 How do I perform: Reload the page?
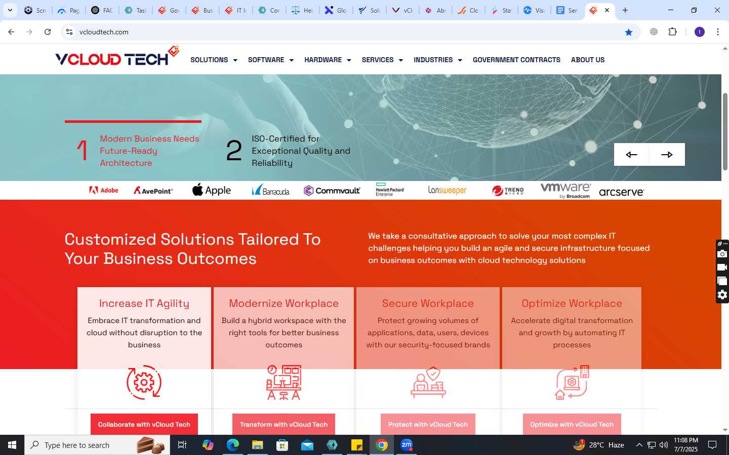click(x=48, y=32)
